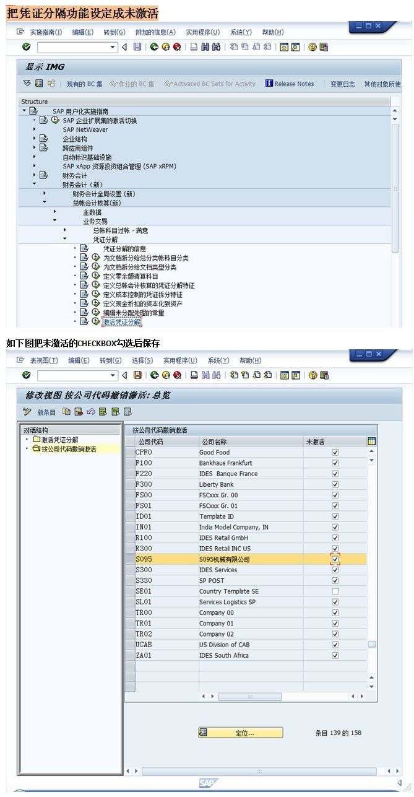
Task: Click the undo change icon in 修改视图 toolbar
Action: tap(91, 412)
